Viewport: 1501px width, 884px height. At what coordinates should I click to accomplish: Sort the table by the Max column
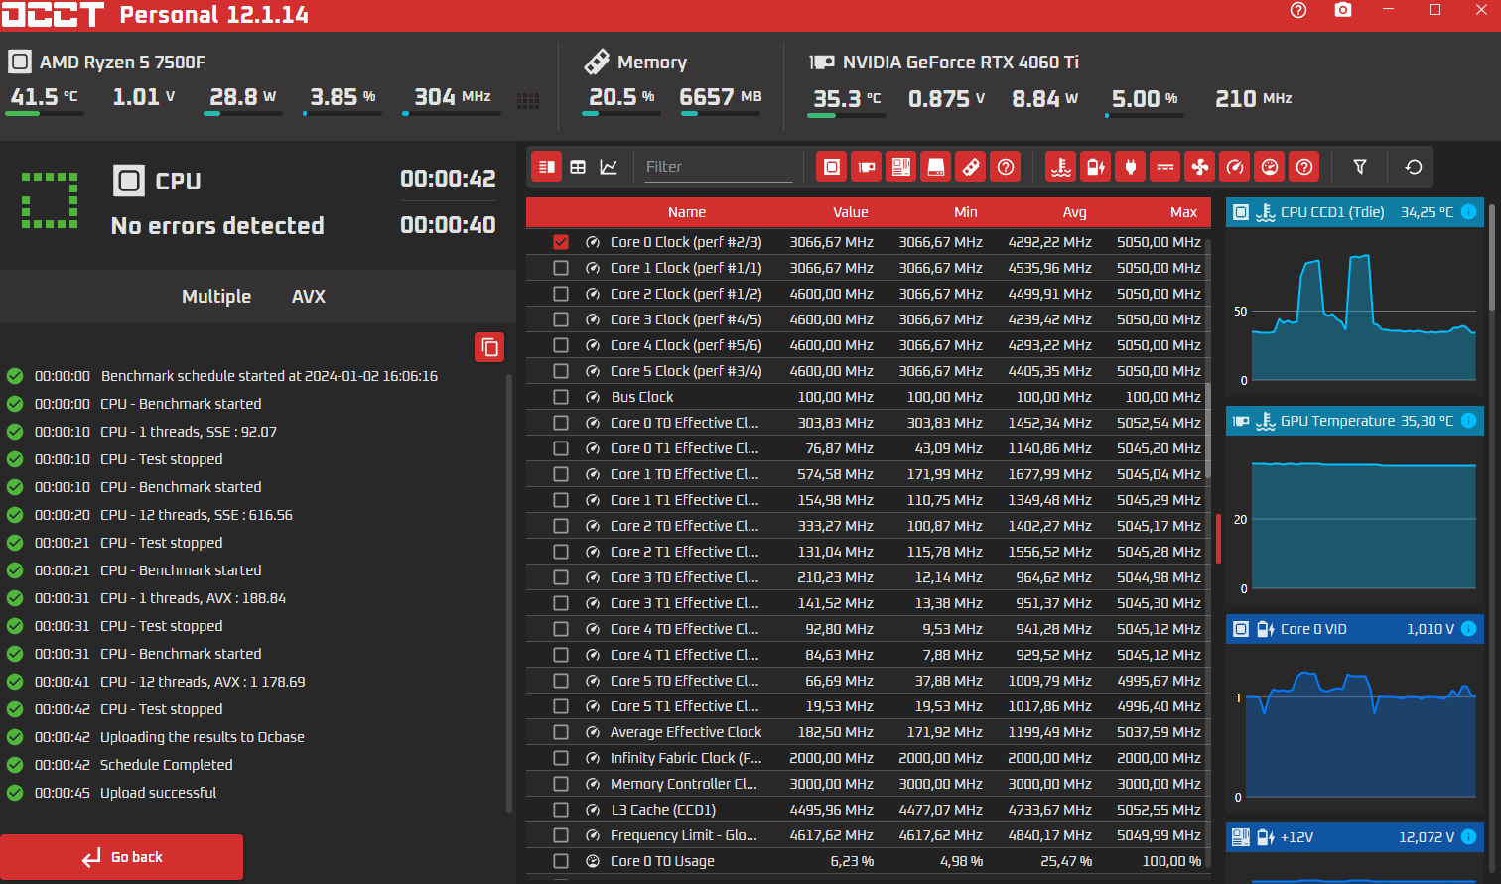tap(1183, 212)
